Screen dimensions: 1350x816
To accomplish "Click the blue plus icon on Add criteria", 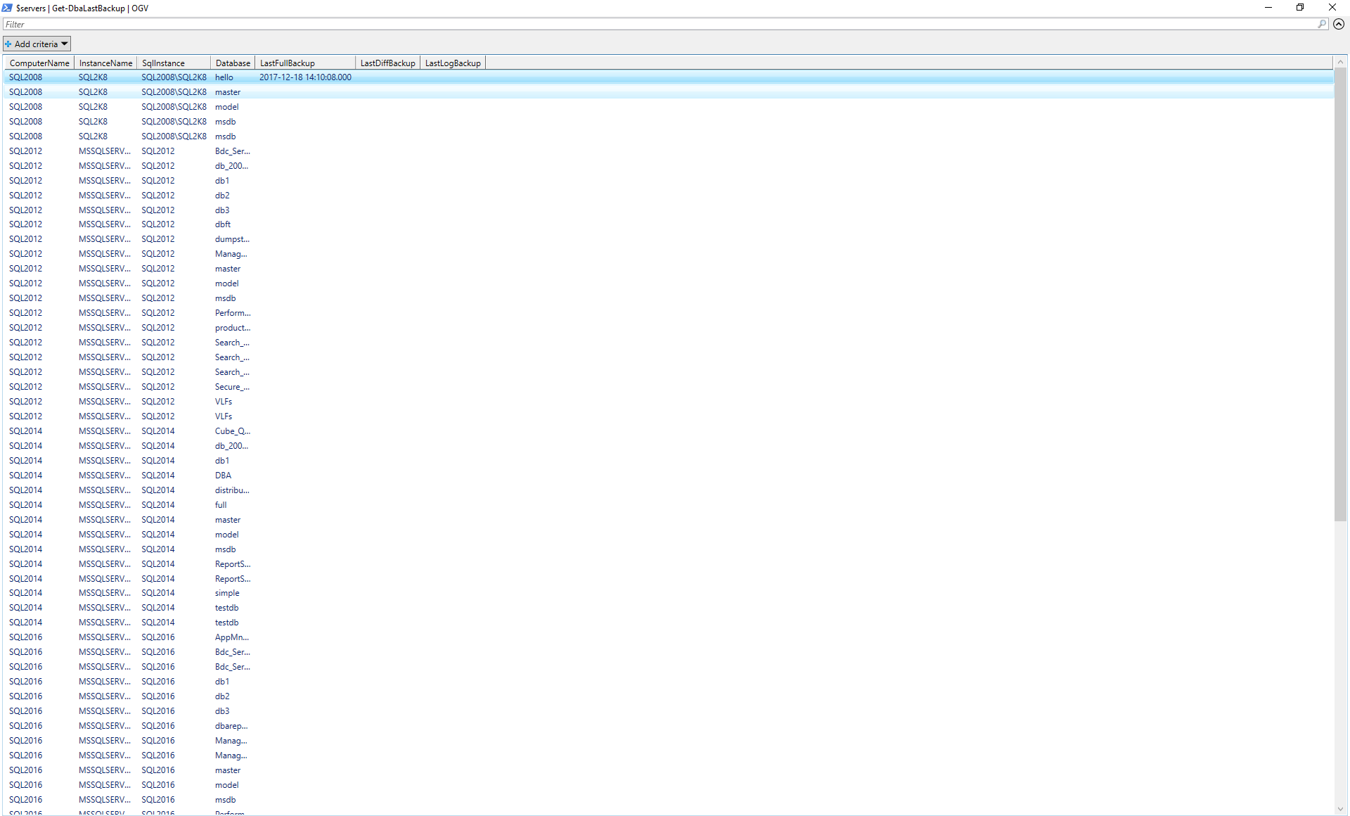I will tap(8, 44).
